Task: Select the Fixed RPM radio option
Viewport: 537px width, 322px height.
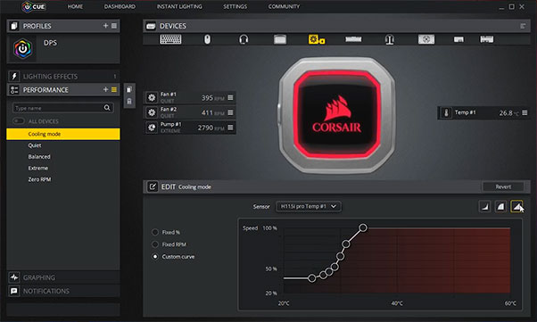Action: (155, 244)
